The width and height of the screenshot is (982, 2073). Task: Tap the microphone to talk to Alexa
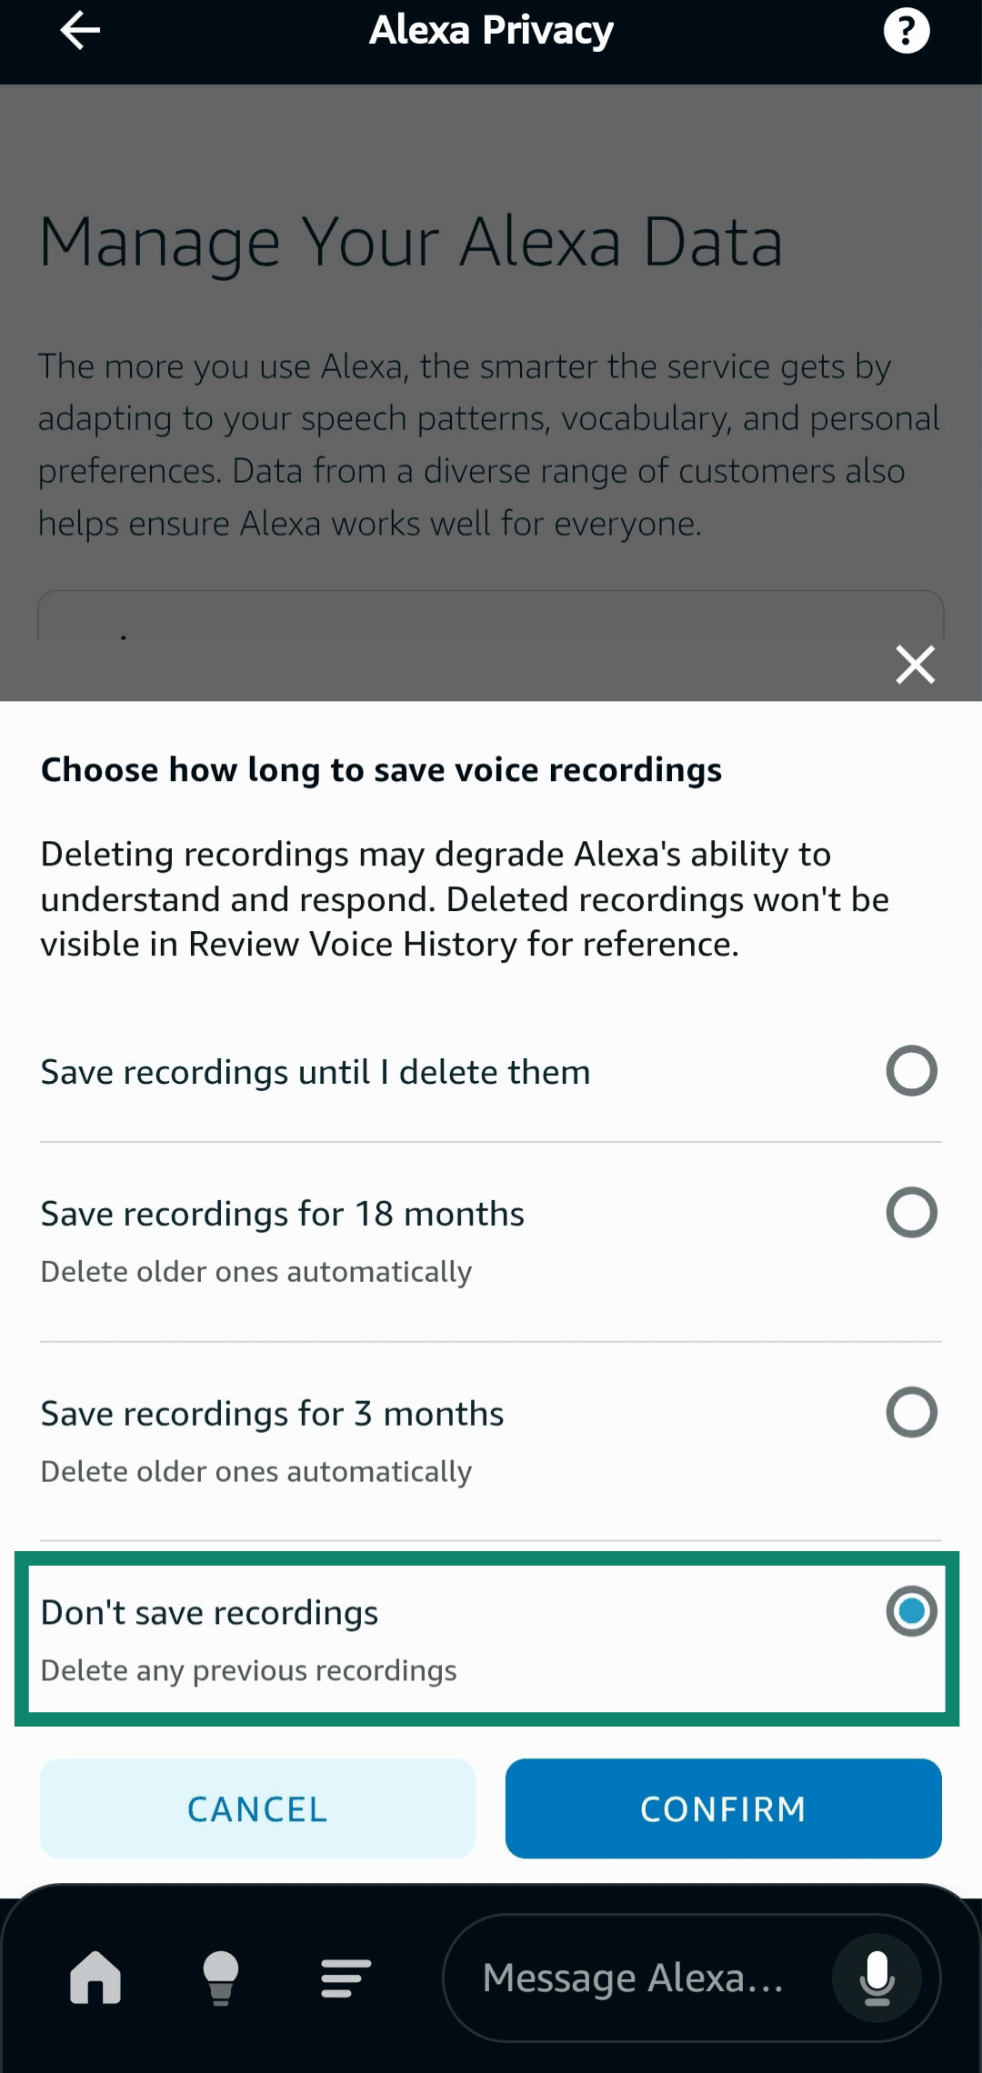pos(876,1976)
